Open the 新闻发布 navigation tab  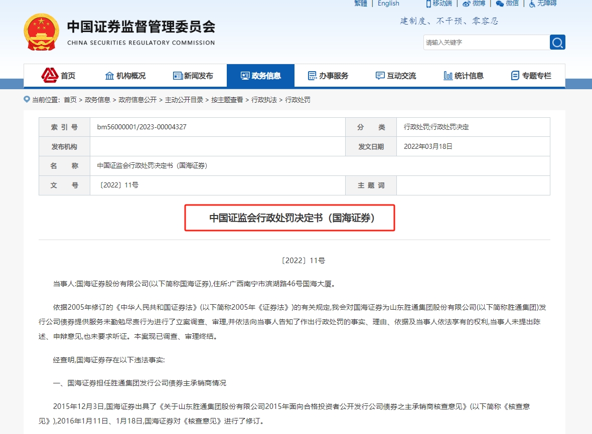193,76
